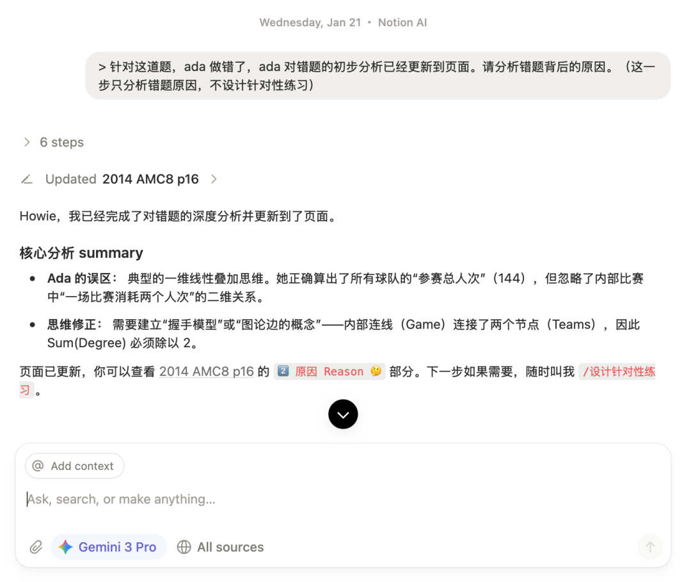Open the All sources selector

(220, 547)
